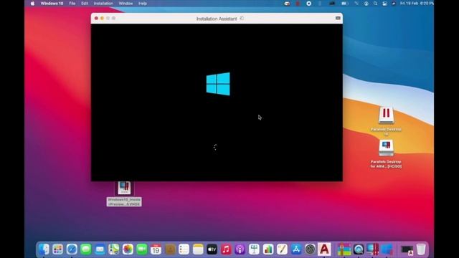The image size is (459, 258).
Task: Open Calendar showing 19 in the dock
Action: [x=156, y=249]
